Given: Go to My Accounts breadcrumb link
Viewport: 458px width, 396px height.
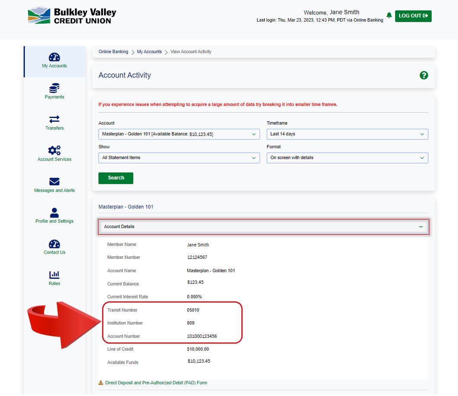Looking at the screenshot, I should click(149, 52).
